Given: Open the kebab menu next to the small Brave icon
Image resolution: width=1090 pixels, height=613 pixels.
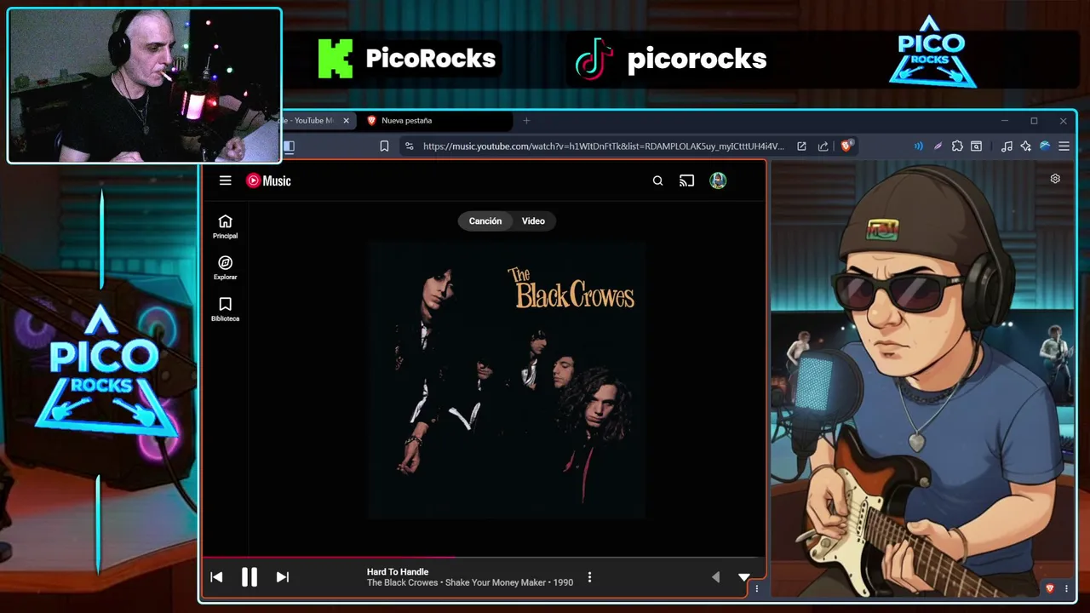Looking at the screenshot, I should click(x=1066, y=588).
